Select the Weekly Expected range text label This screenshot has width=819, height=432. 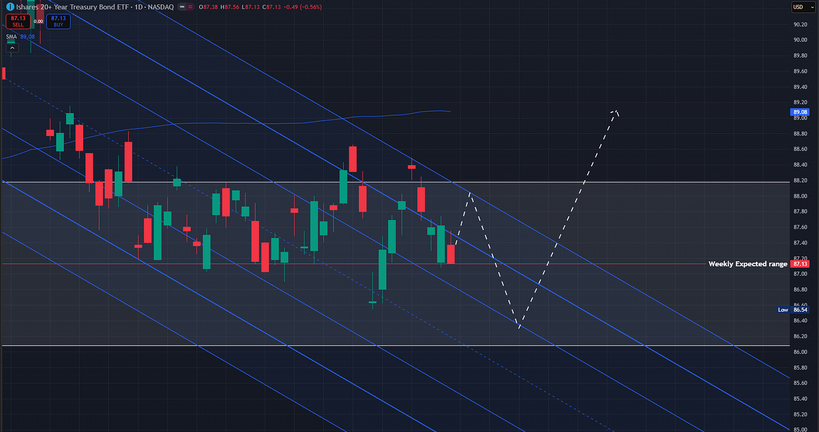tap(748, 263)
